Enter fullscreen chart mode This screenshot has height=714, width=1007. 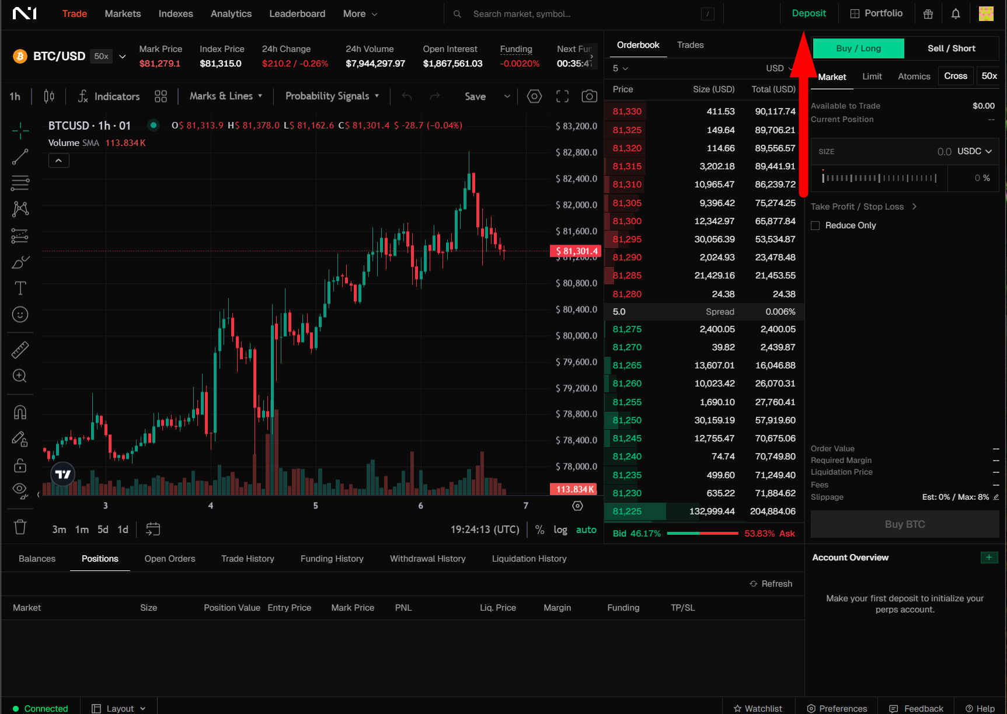tap(562, 96)
